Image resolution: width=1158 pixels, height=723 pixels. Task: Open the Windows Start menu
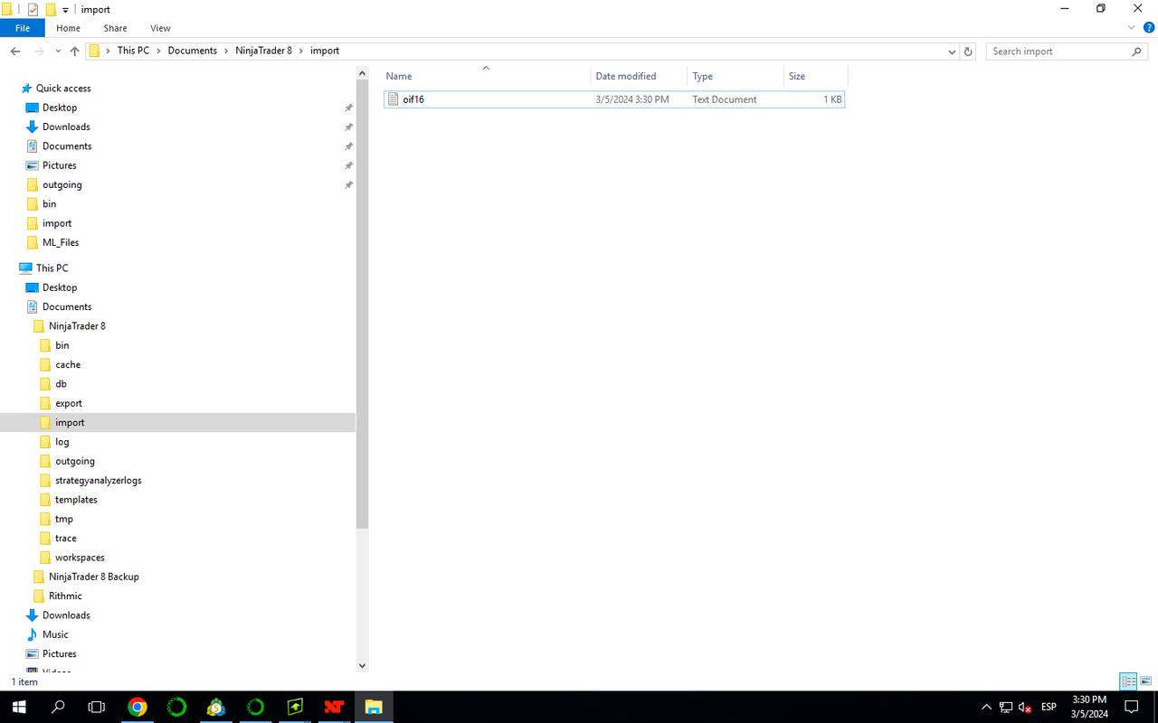point(19,707)
